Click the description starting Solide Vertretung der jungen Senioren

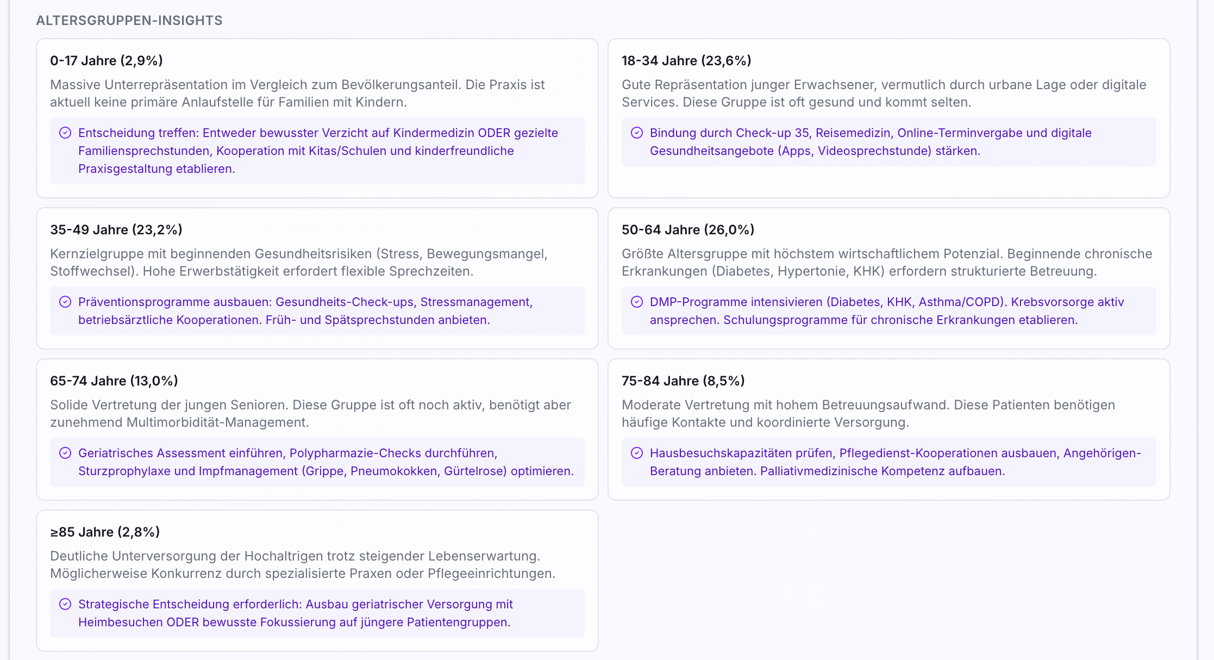[310, 414]
